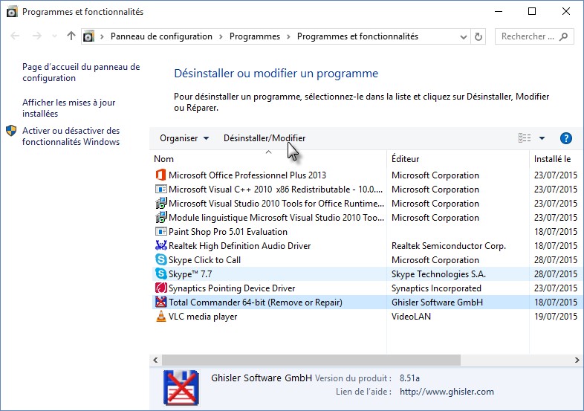
Task: Click the Synaptics Pointing Device icon
Action: click(x=161, y=288)
